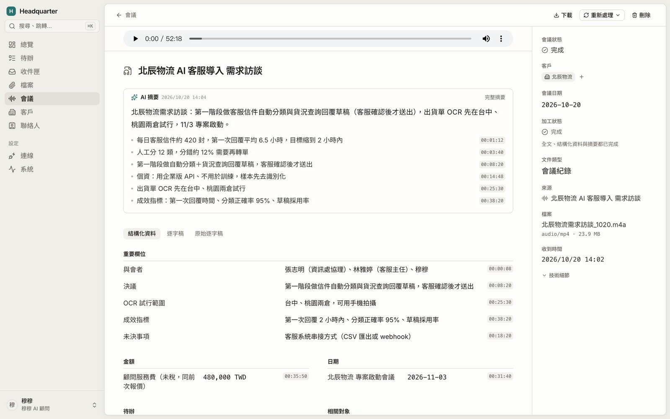Click the OCR 試行範圍 row label

(x=144, y=303)
